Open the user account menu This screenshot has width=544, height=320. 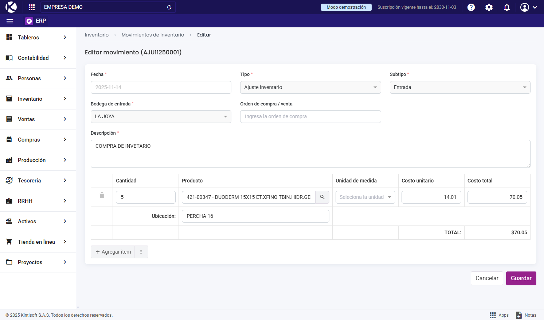pos(528,7)
